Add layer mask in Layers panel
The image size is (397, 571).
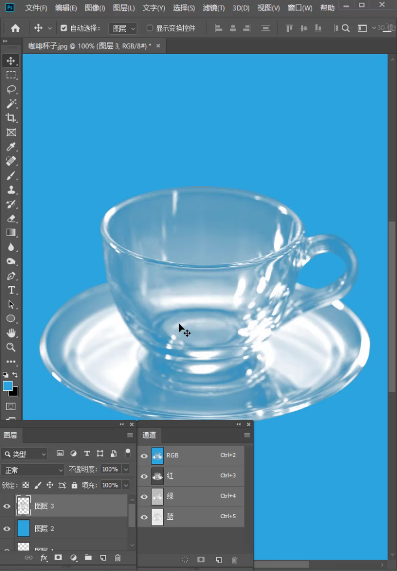click(58, 558)
